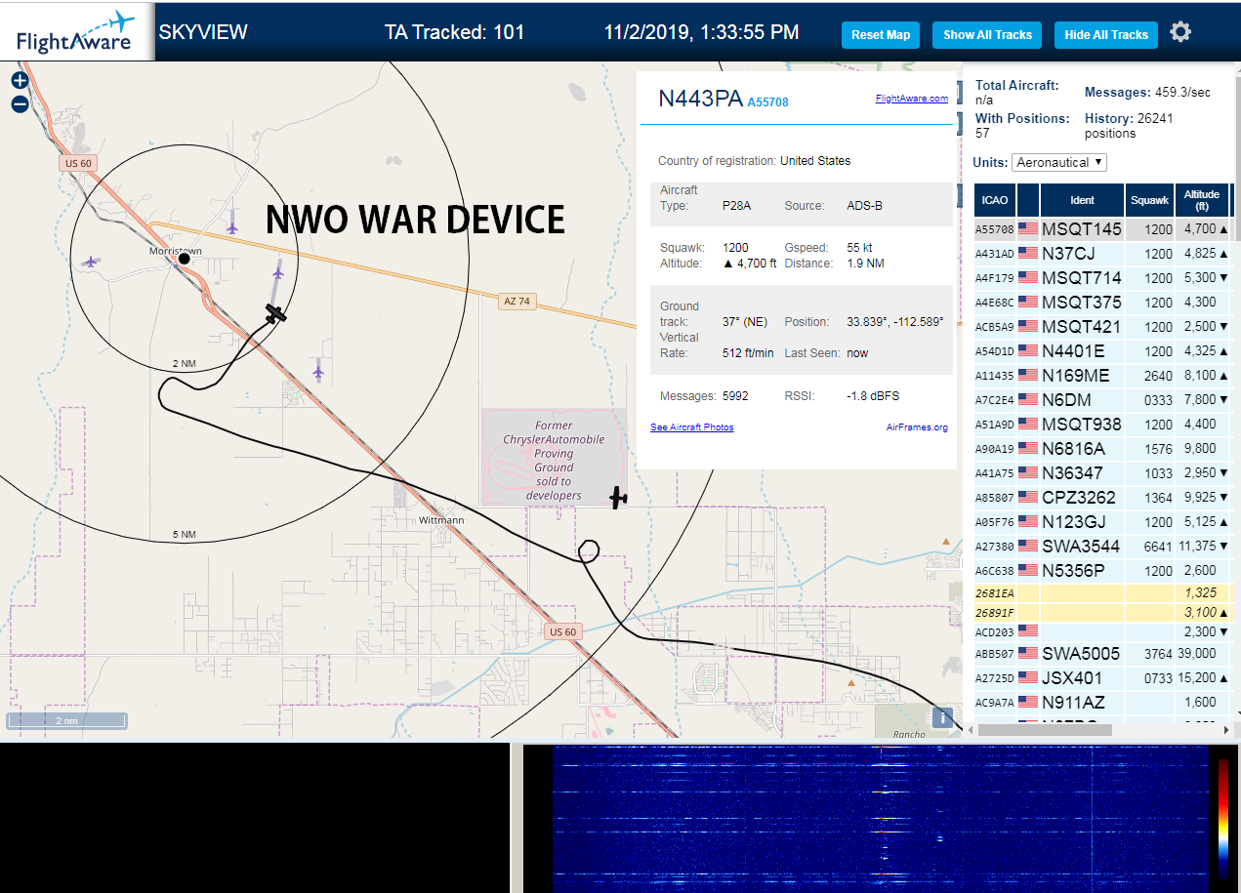This screenshot has height=893, width=1241.
Task: Click the AZ 74 road shield label
Action: pos(517,302)
